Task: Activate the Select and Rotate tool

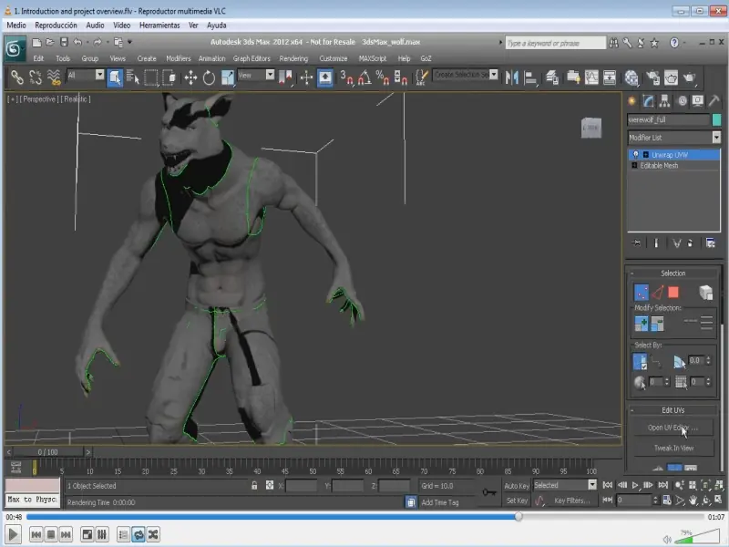Action: click(209, 77)
